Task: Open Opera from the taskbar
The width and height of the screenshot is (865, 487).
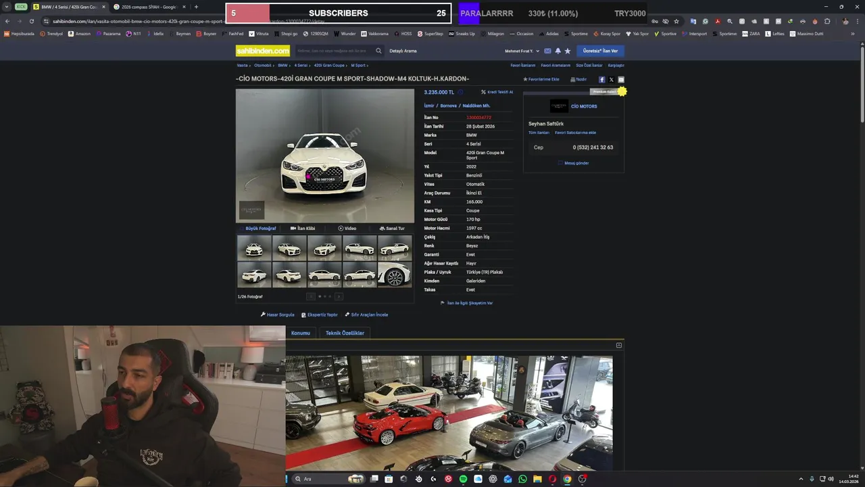Action: 552,479
